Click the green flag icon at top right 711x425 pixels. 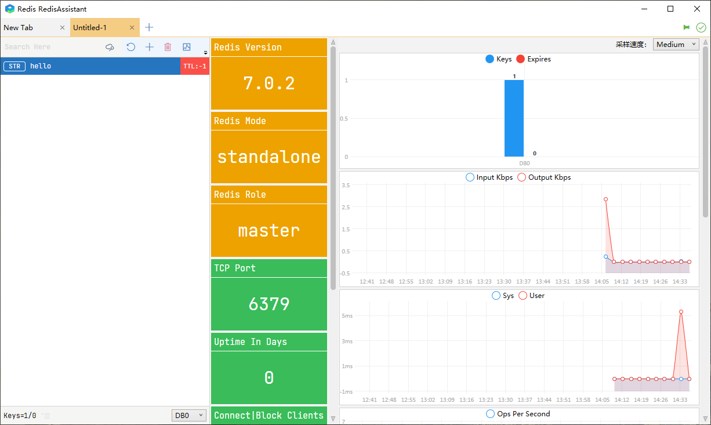[687, 27]
